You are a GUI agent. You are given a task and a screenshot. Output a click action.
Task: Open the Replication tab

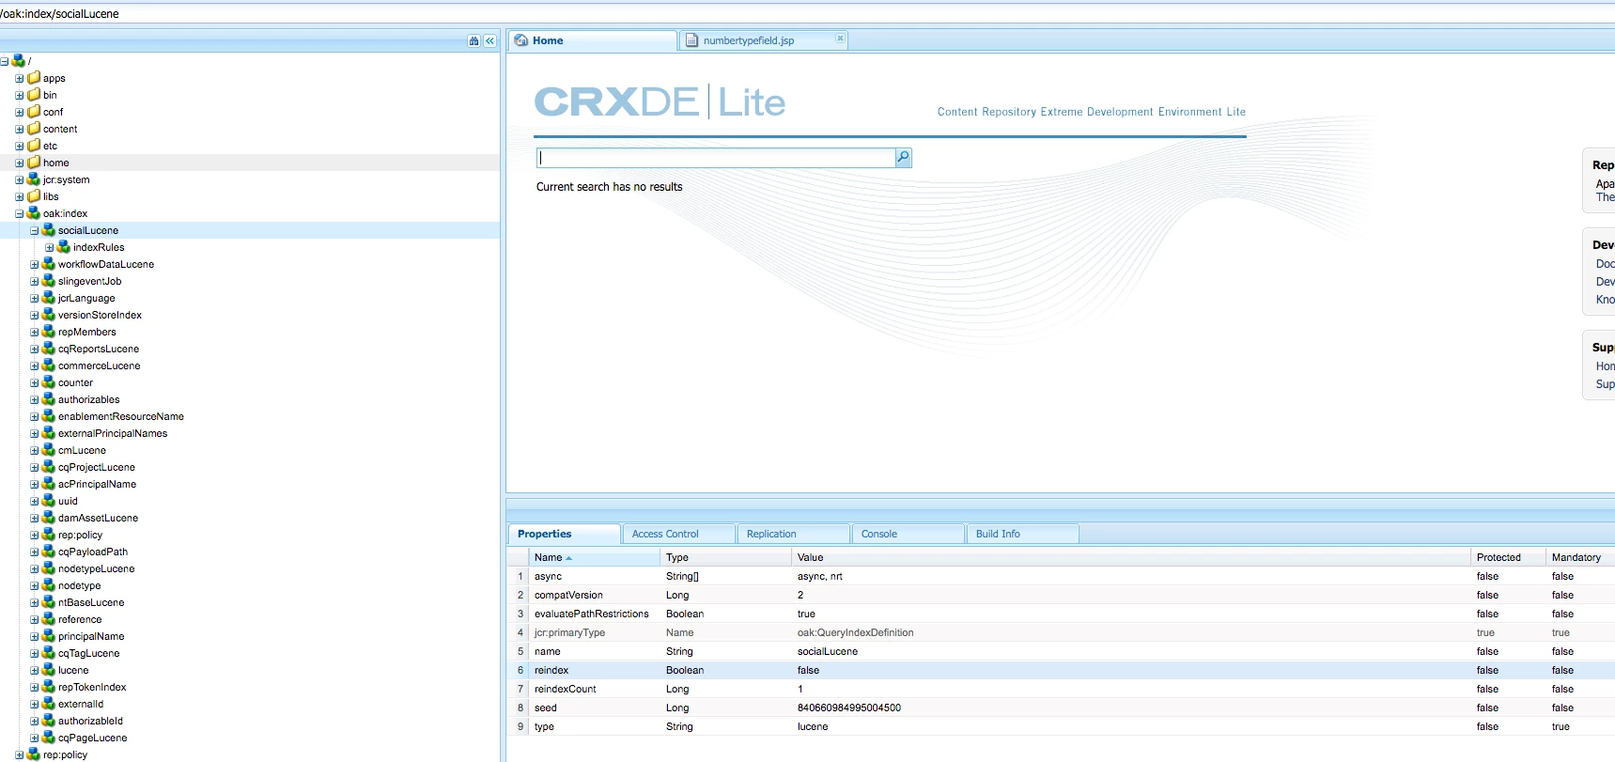793,534
